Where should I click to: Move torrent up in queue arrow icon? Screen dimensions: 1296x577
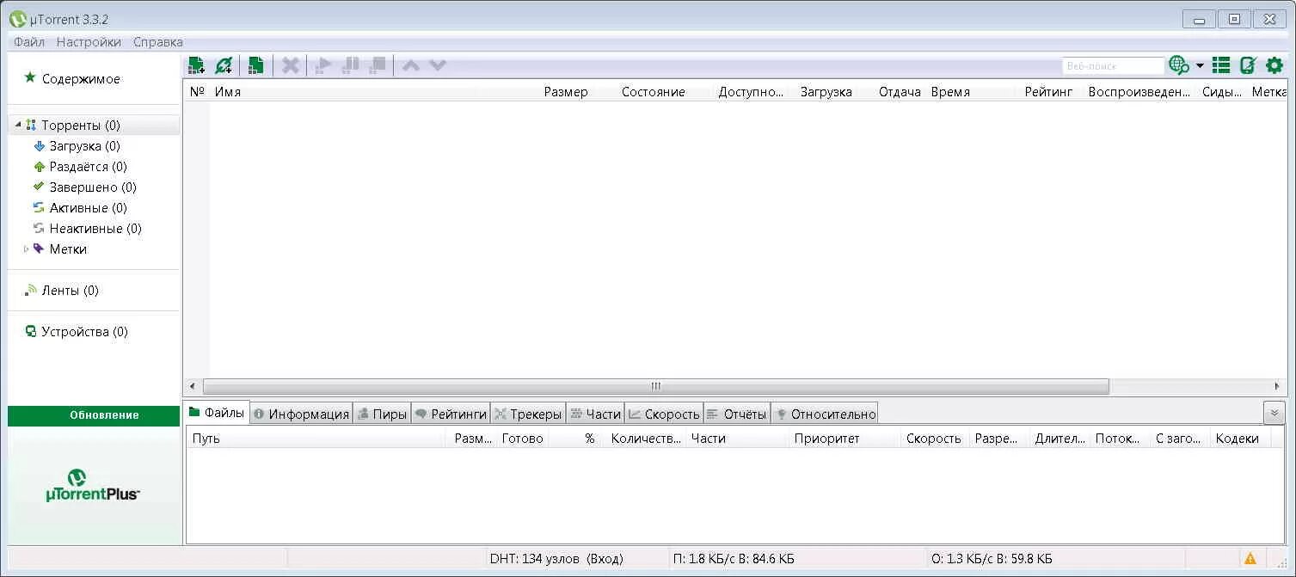pos(410,64)
